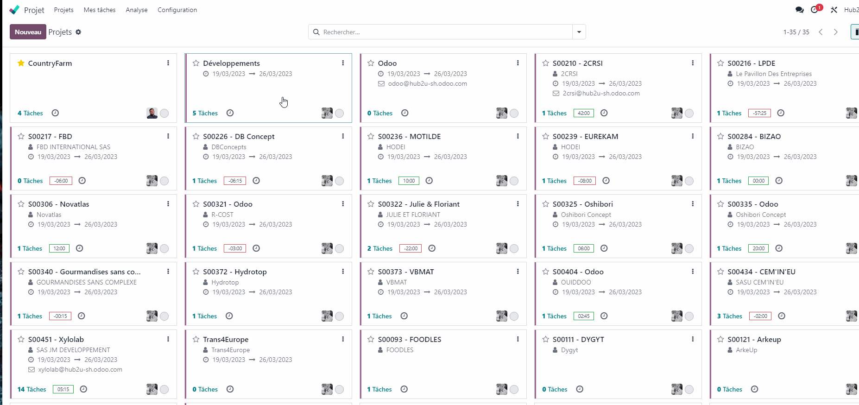Screen dimensions: 859x405
Task: Open the Analyse menu
Action: coord(137,10)
